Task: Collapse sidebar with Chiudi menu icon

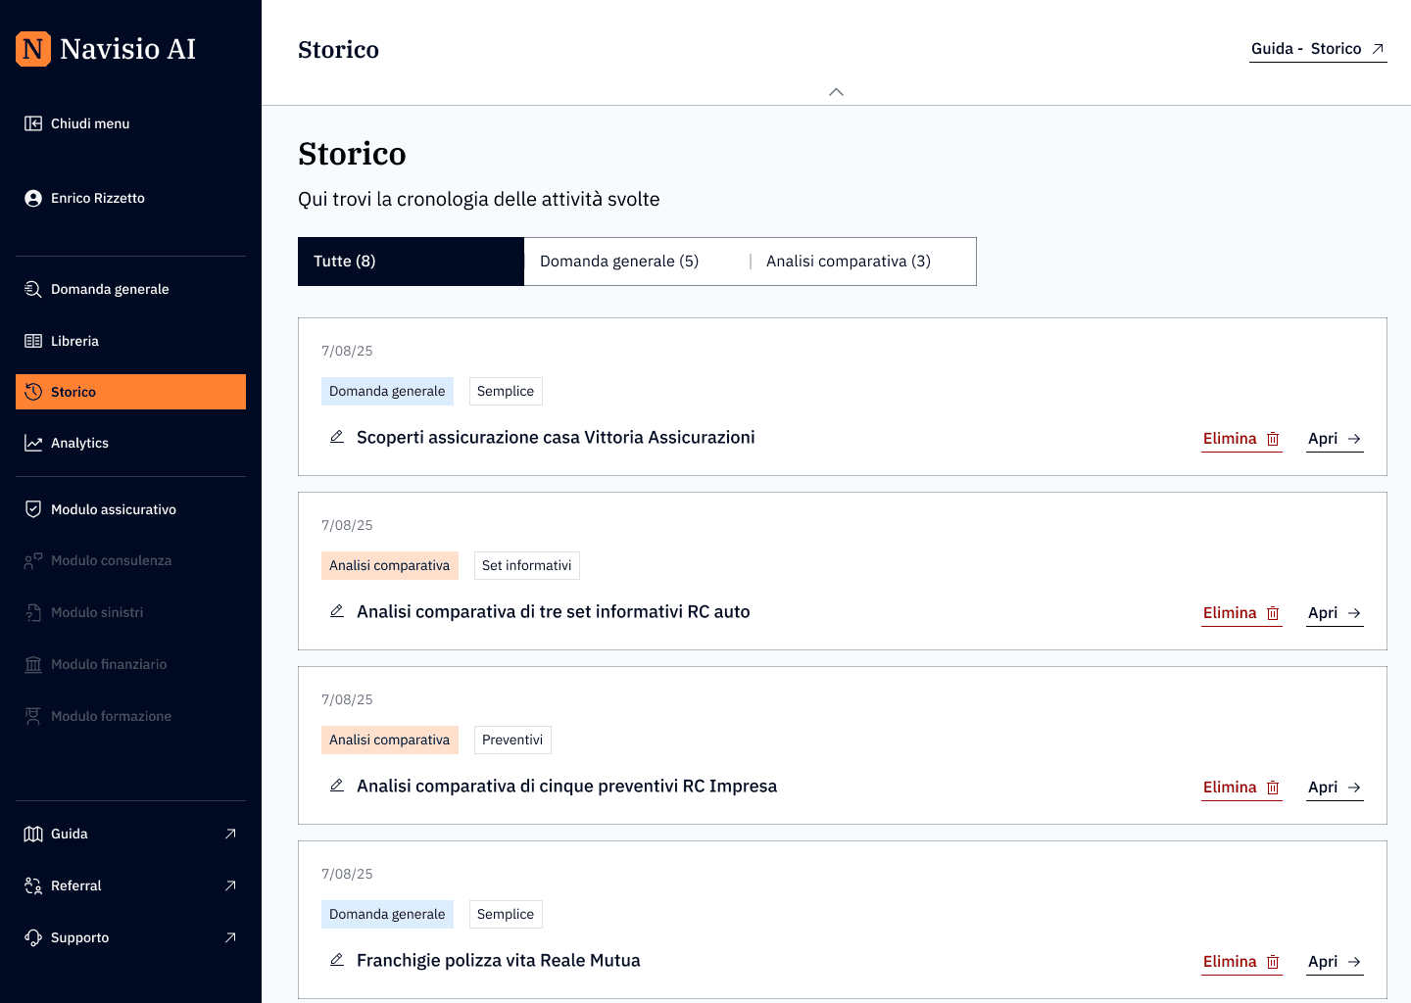Action: 33,123
